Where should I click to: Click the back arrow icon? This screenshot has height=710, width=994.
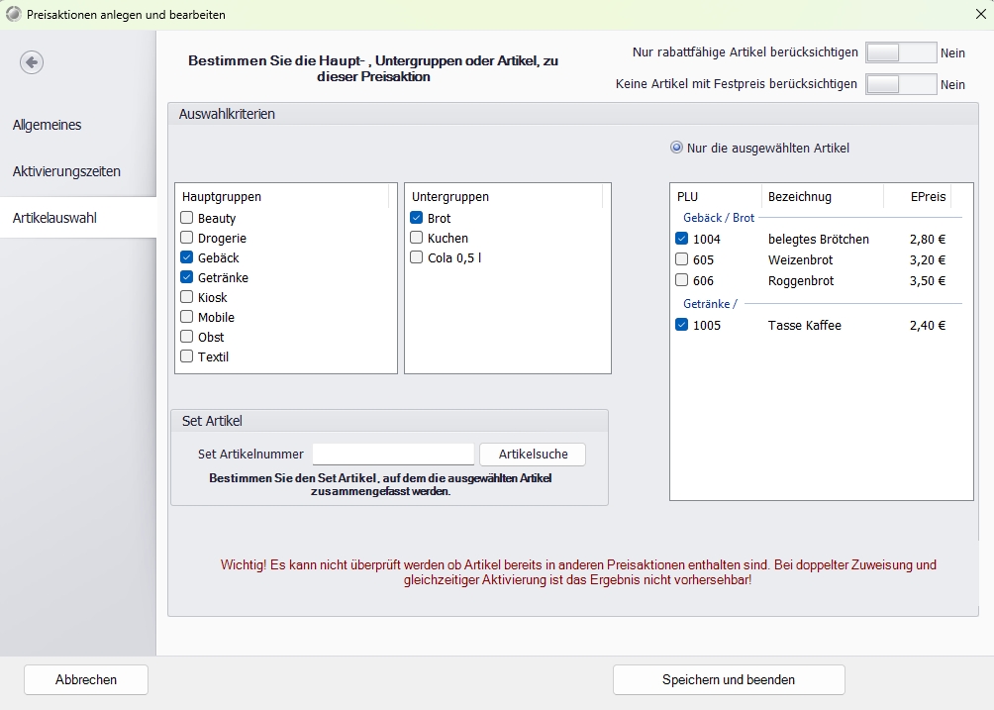click(x=32, y=62)
